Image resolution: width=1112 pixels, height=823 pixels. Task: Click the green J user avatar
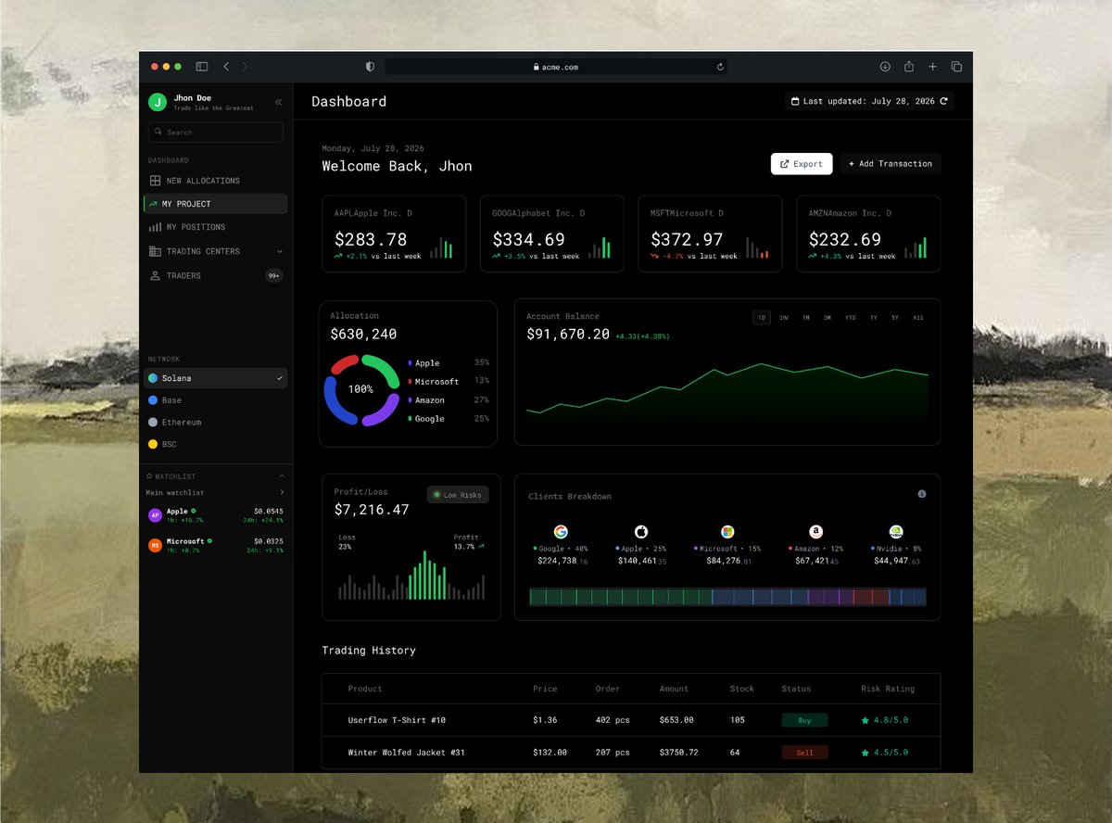(x=157, y=102)
